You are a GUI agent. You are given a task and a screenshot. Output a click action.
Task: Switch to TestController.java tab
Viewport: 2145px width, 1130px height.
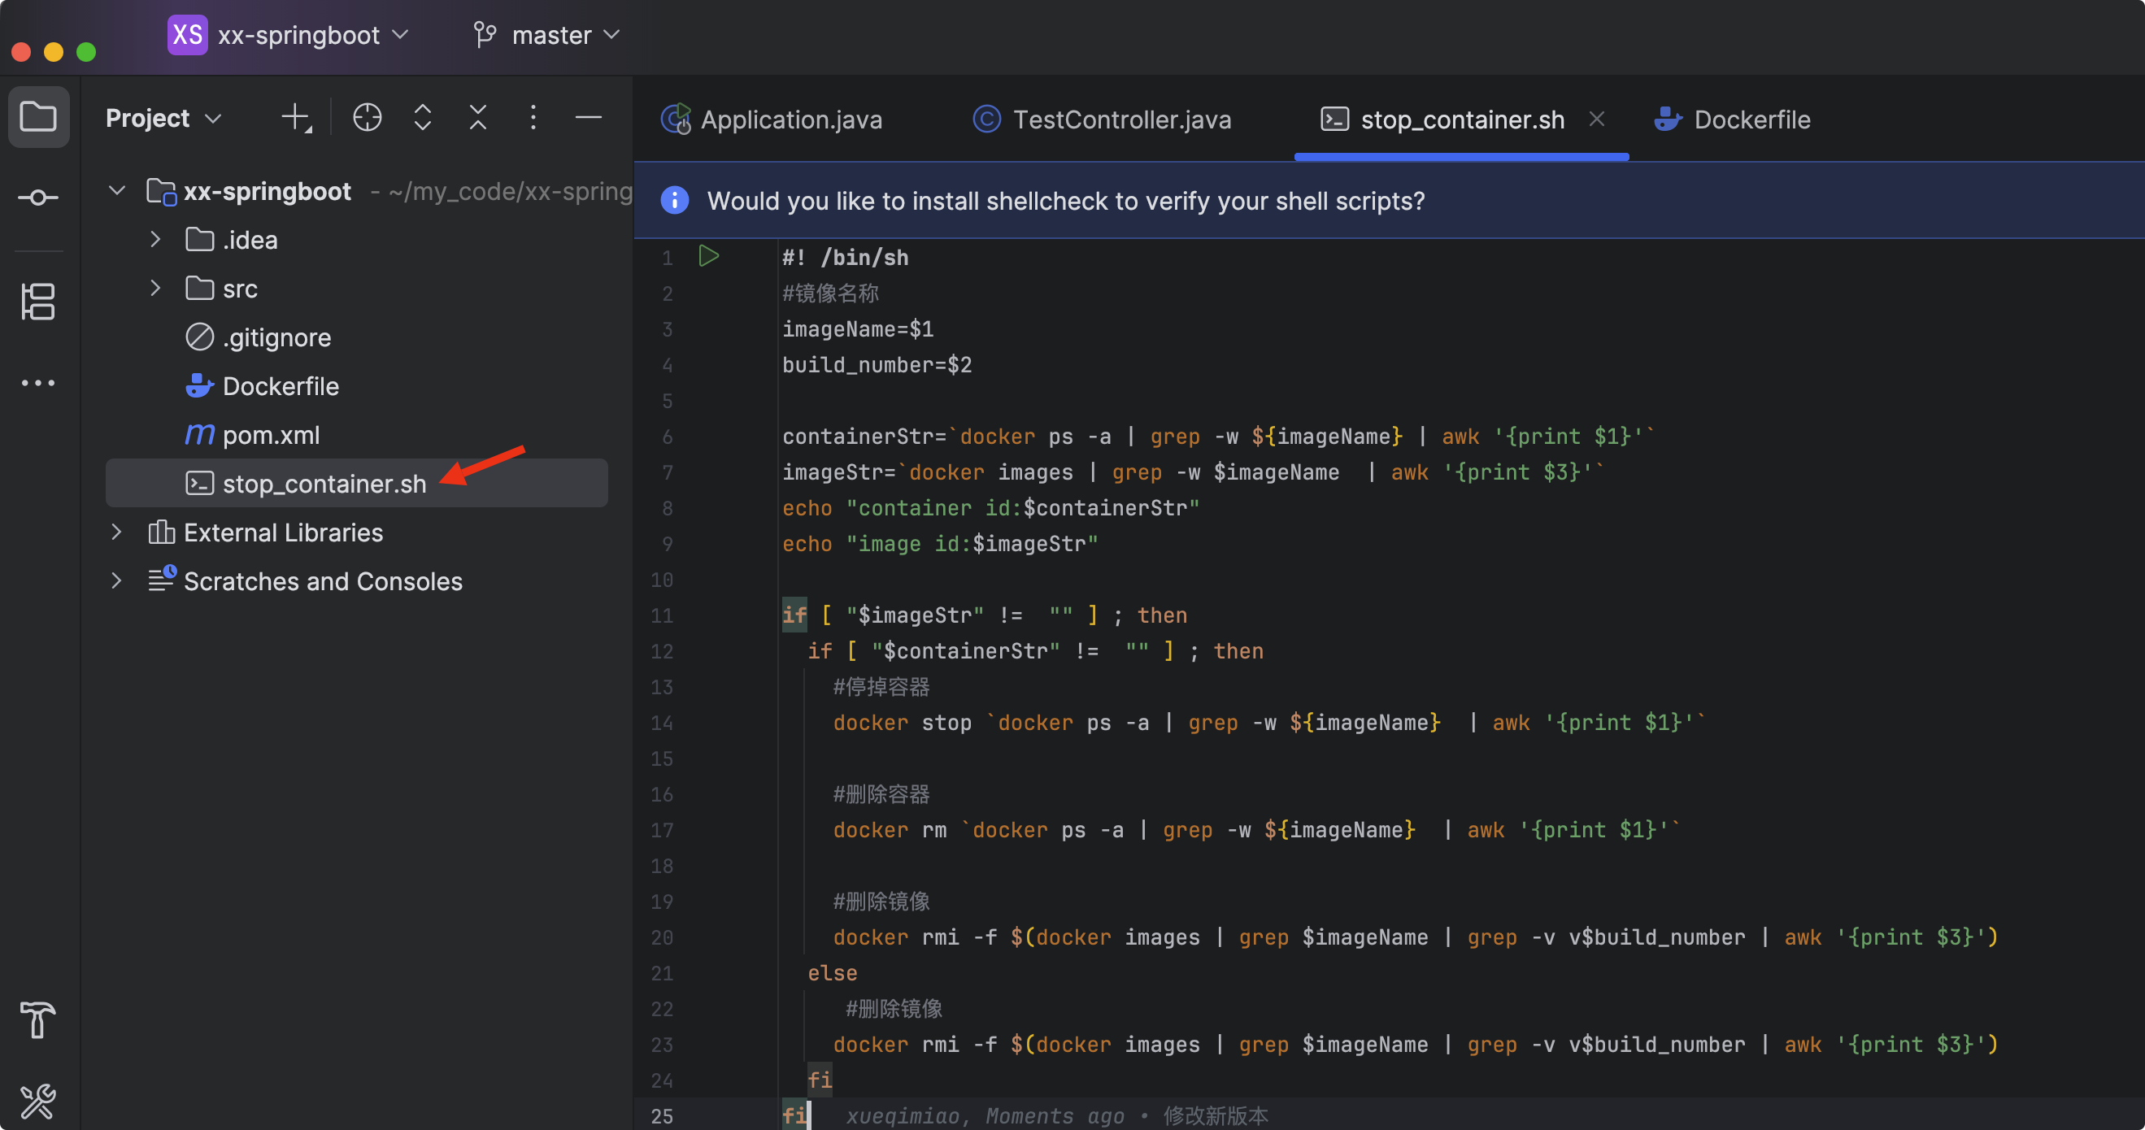tap(1103, 119)
